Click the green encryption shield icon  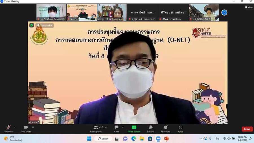32,25
